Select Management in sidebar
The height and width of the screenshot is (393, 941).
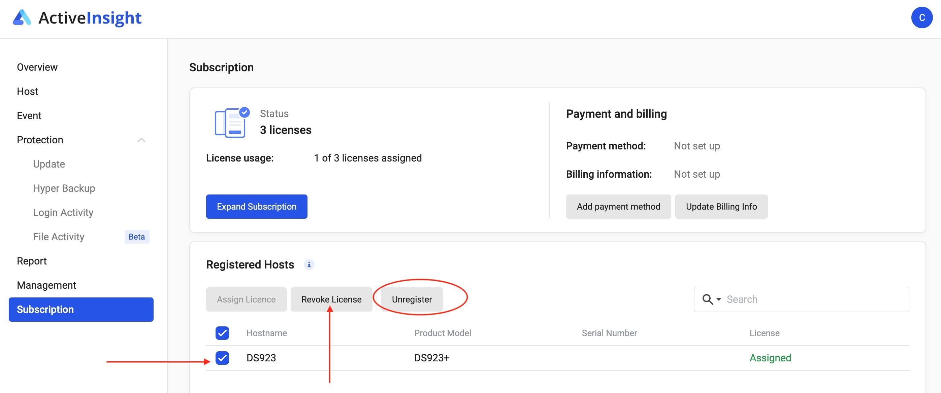tap(46, 285)
